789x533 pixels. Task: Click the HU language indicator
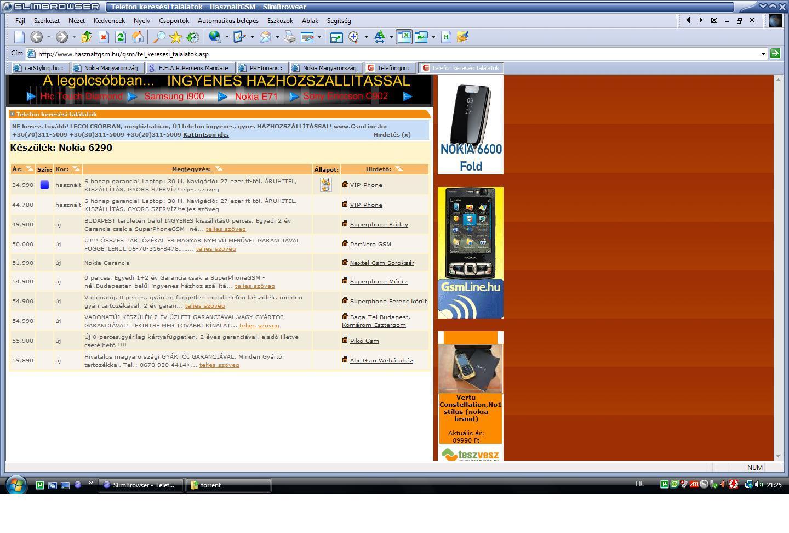click(x=640, y=484)
